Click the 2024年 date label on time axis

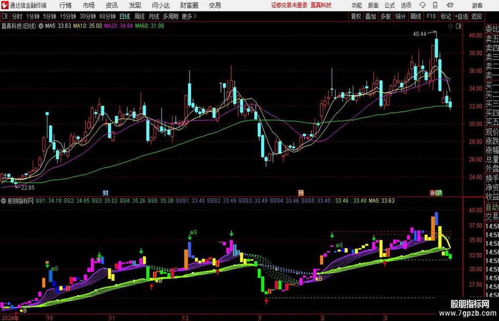pyautogui.click(x=10, y=318)
